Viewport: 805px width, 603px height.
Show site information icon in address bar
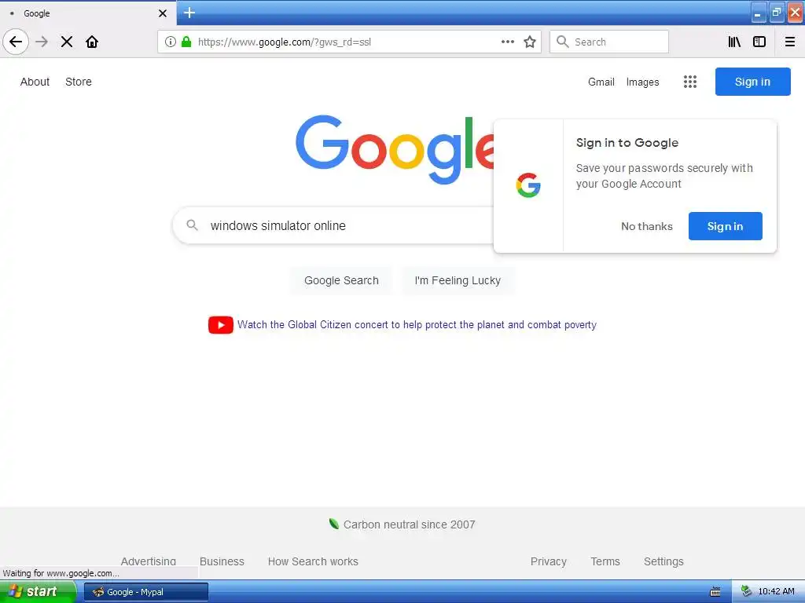[x=171, y=42]
